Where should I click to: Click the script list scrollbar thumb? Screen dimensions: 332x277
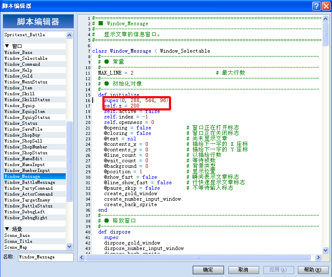click(x=69, y=161)
